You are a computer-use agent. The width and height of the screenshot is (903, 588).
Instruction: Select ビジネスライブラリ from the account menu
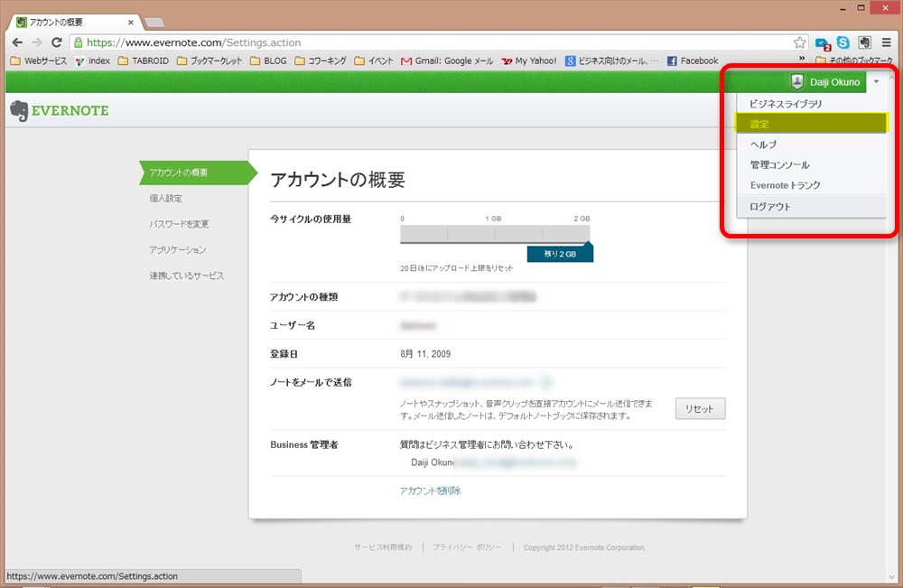tap(812, 104)
